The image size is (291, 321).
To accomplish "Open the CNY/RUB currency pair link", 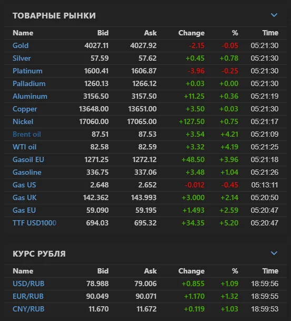I will coord(28,309).
